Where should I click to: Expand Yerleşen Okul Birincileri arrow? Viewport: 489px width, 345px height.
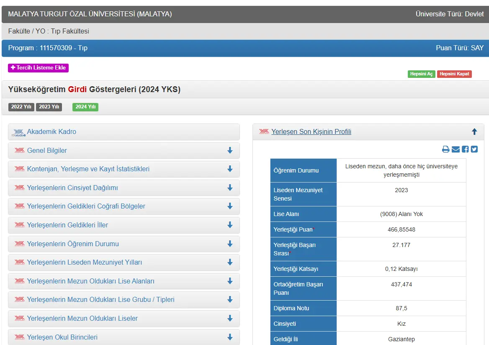click(x=230, y=337)
